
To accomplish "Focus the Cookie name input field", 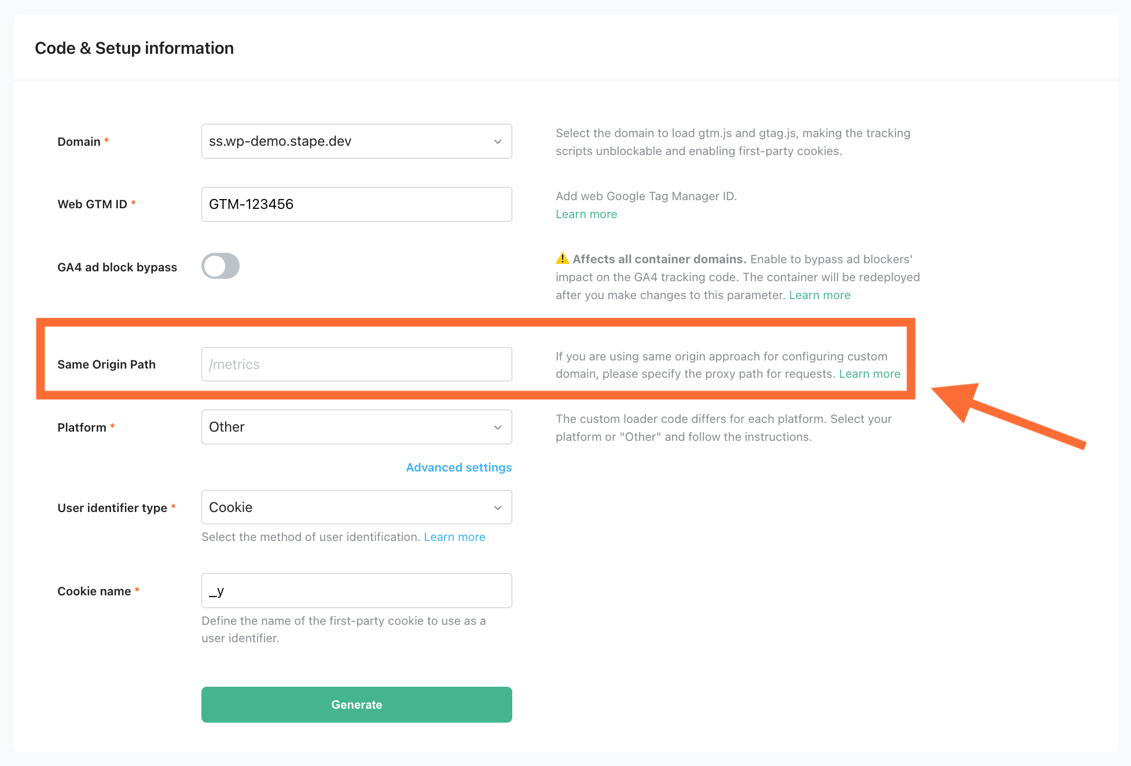I will [357, 591].
